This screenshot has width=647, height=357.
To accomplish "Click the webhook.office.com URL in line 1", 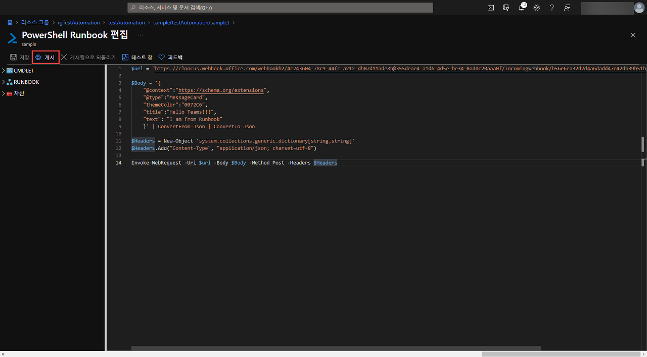I will click(x=399, y=69).
